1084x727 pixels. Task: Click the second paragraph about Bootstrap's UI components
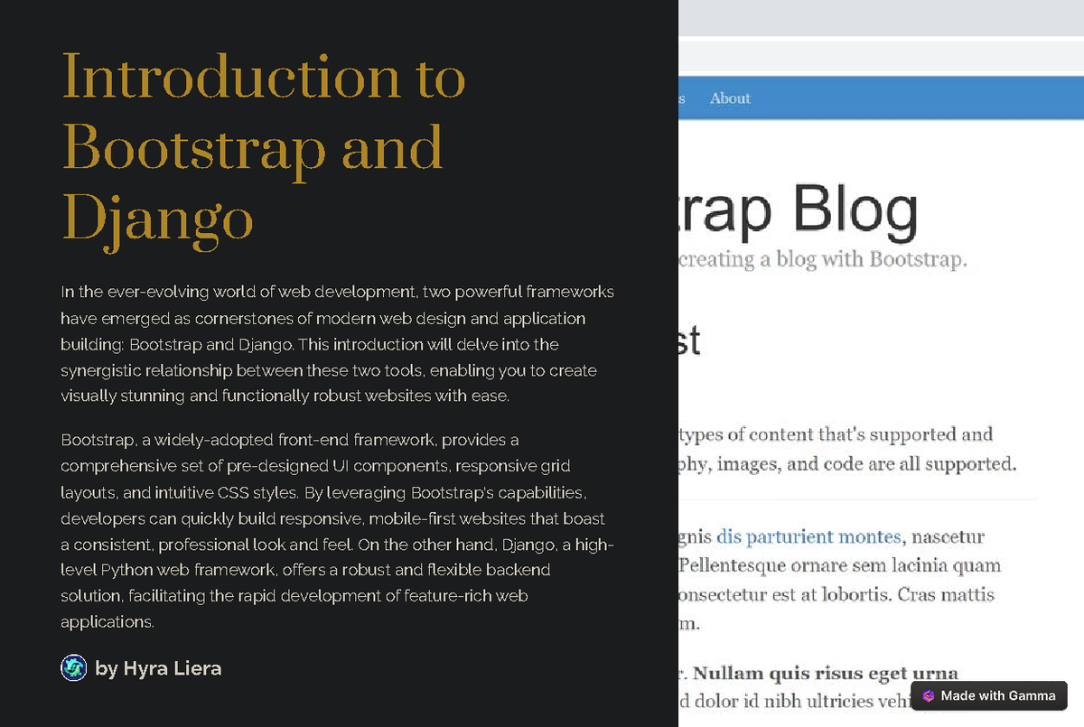337,530
